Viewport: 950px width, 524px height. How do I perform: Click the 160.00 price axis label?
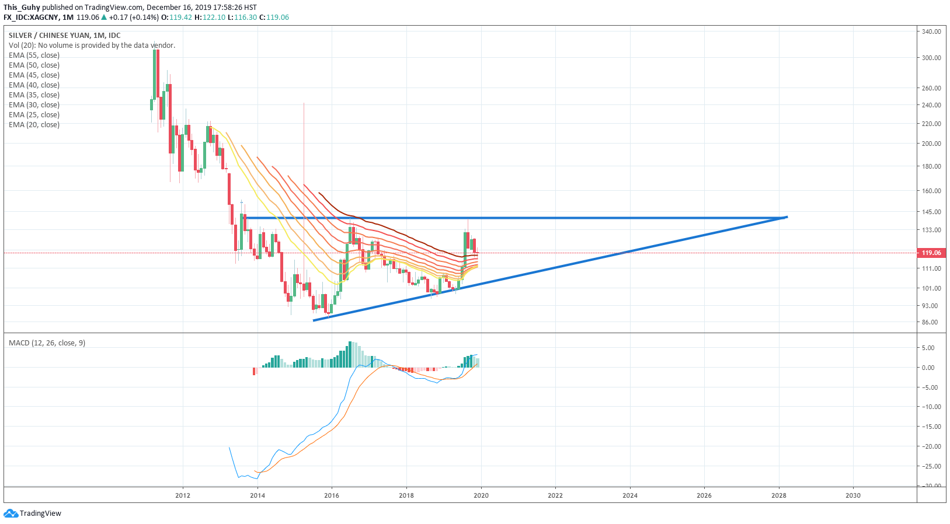pyautogui.click(x=931, y=191)
